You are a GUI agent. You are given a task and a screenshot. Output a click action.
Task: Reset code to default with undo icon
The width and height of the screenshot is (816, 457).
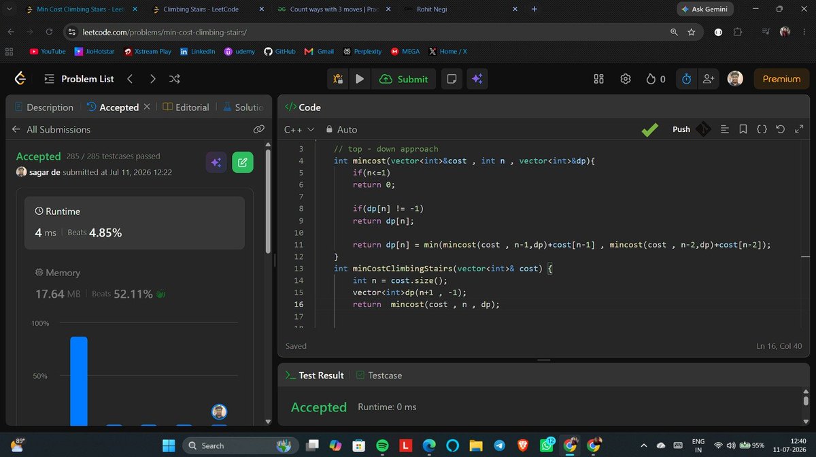click(781, 129)
